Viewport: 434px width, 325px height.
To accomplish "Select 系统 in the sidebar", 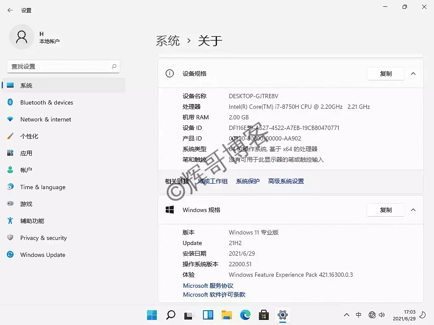I will point(64,85).
